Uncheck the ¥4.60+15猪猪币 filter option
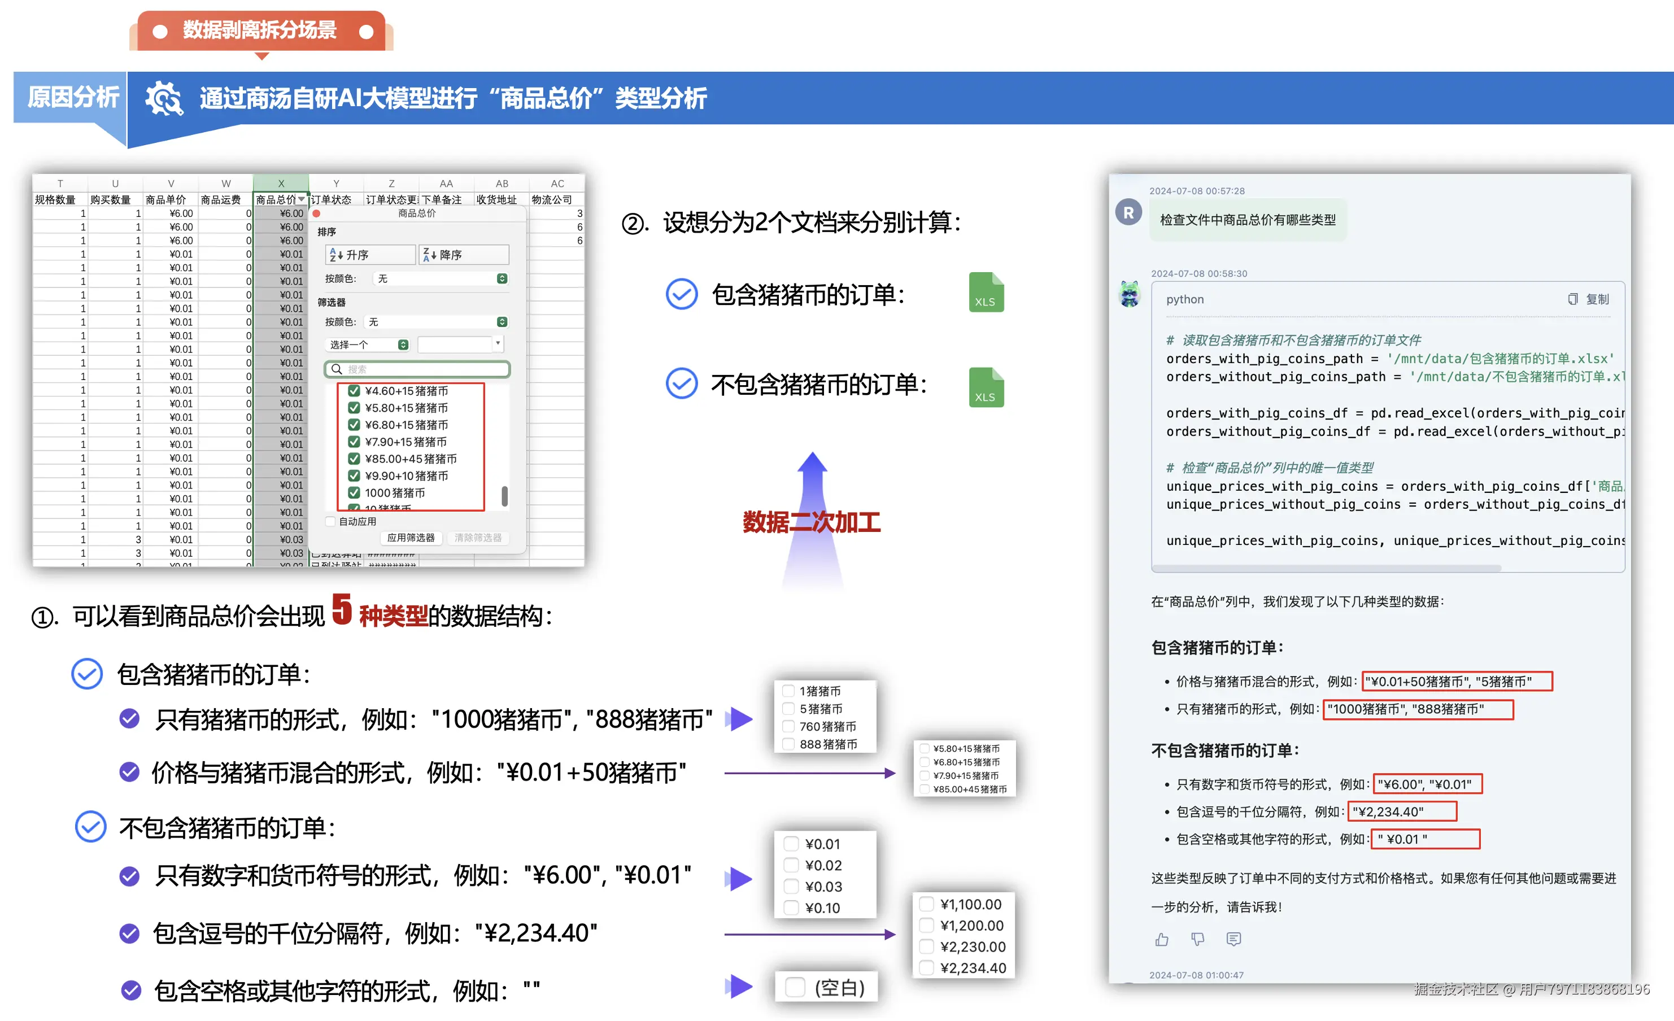This screenshot has height=1021, width=1674. point(354,391)
